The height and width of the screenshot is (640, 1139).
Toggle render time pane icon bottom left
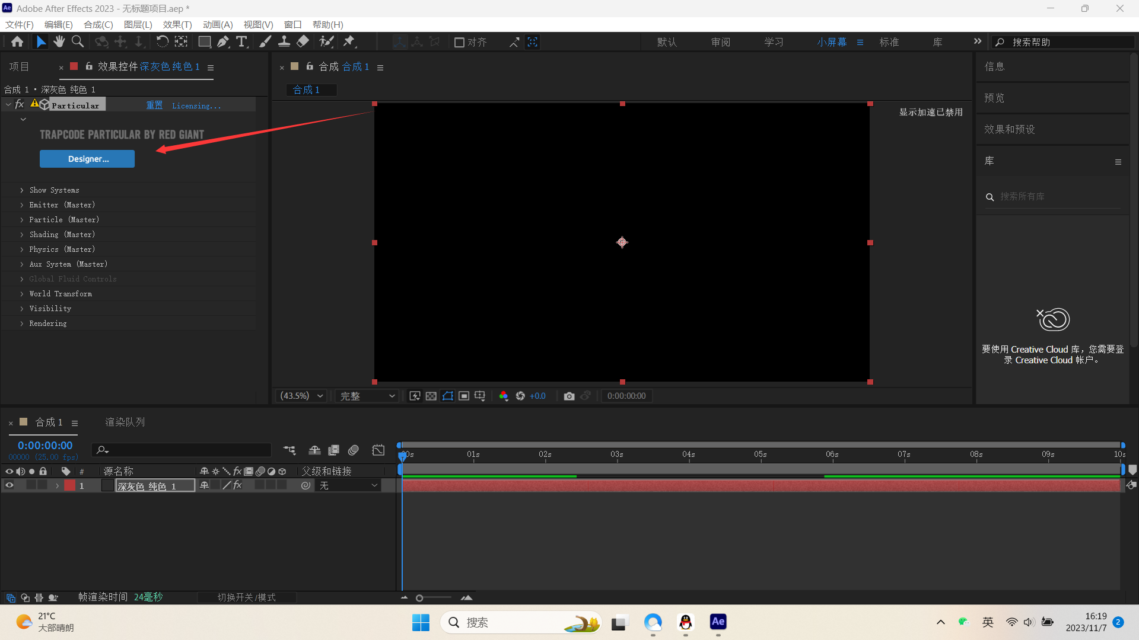[x=53, y=597]
